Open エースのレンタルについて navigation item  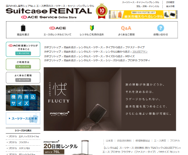[58, 35]
